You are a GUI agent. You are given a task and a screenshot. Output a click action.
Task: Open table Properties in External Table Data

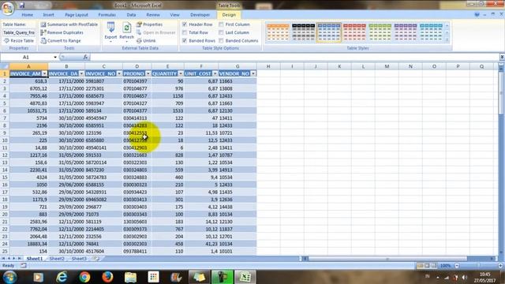[149, 24]
